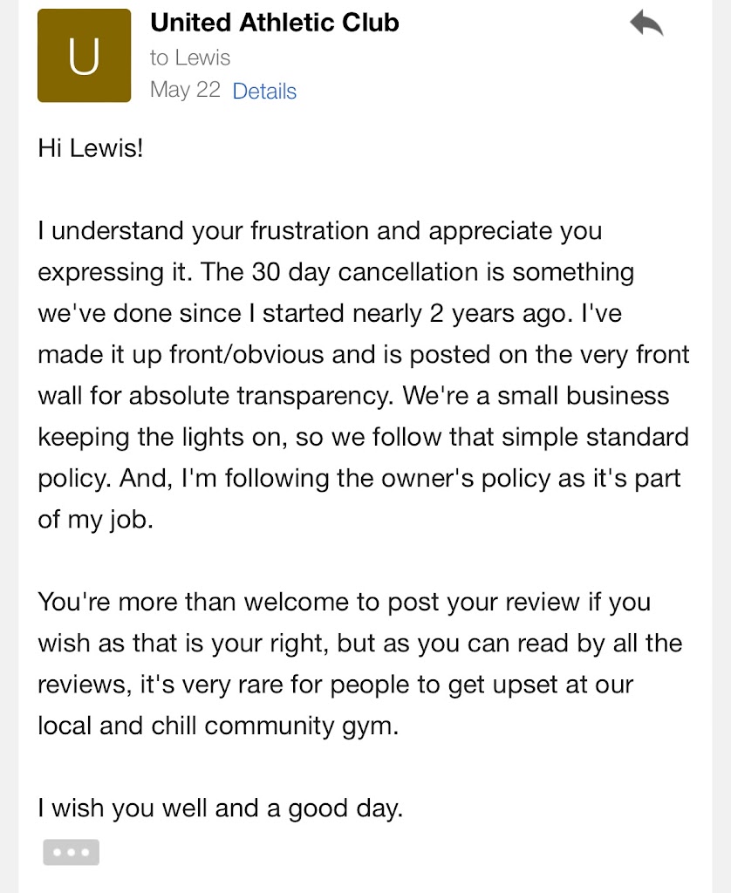Image resolution: width=731 pixels, height=893 pixels.
Task: Expand trimmed content with the ellipsis button
Action: [71, 852]
